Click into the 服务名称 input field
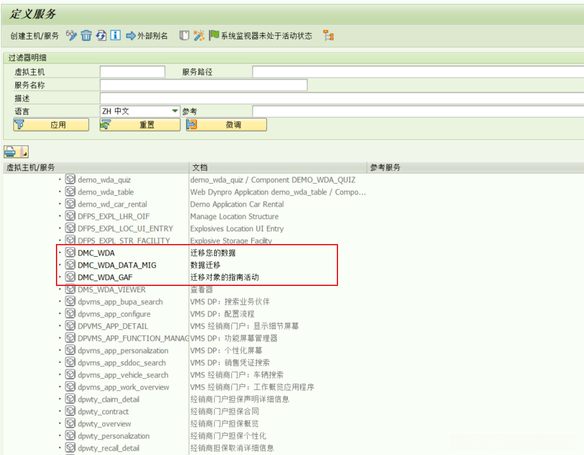Viewport: 584px width, 455px height. point(203,85)
